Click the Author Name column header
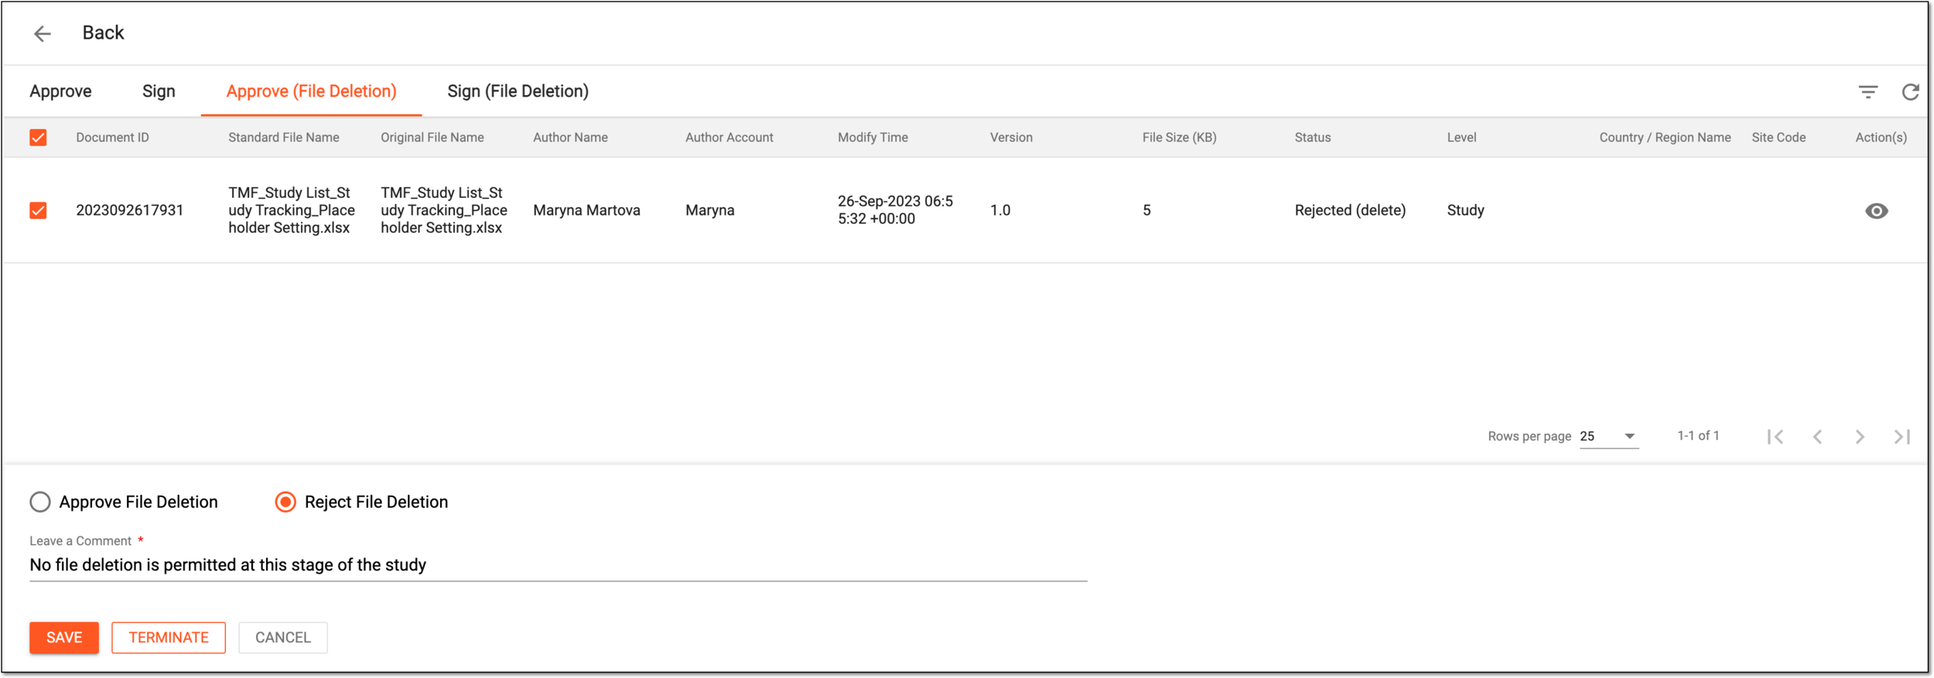 pos(570,138)
